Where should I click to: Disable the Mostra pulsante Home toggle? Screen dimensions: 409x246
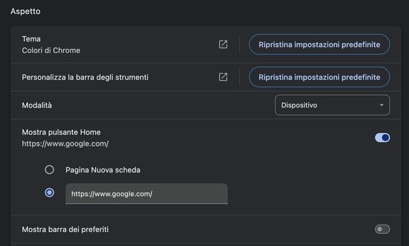click(382, 138)
